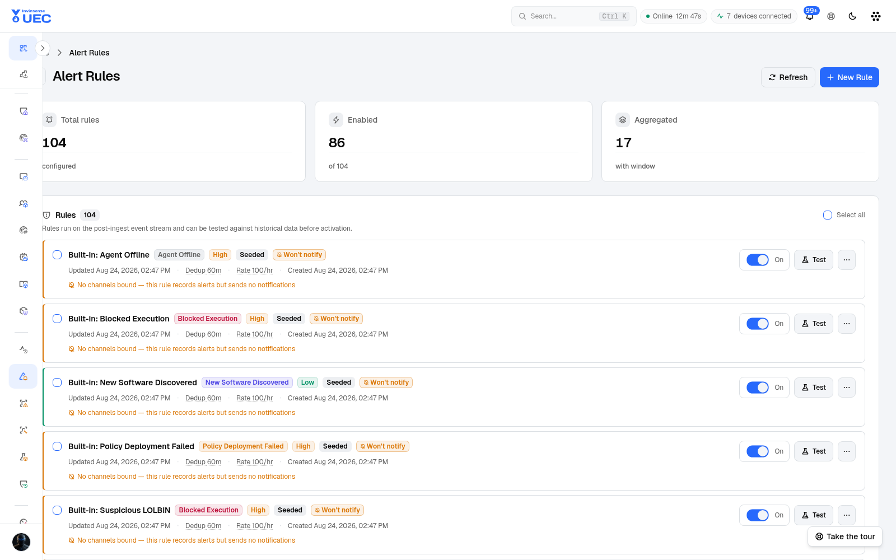
Task: Start the Take the tour guide
Action: 845,536
